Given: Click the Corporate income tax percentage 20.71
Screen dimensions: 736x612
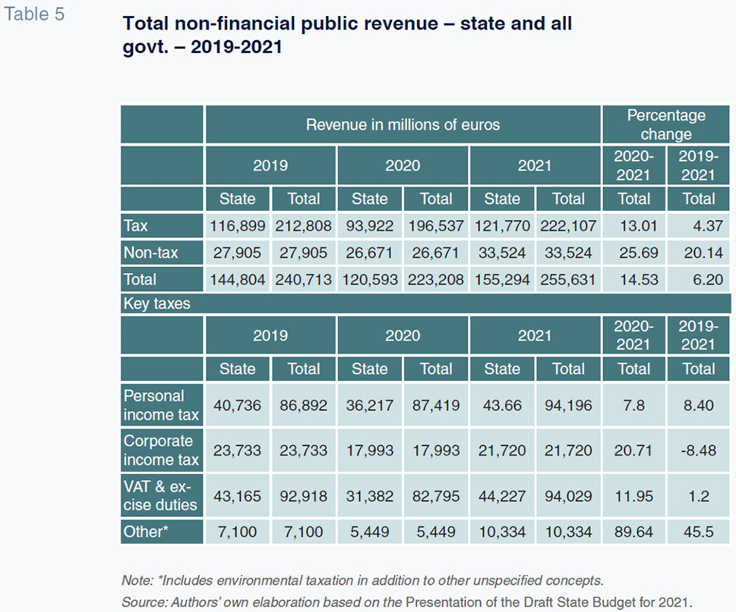Looking at the screenshot, I should click(633, 450).
